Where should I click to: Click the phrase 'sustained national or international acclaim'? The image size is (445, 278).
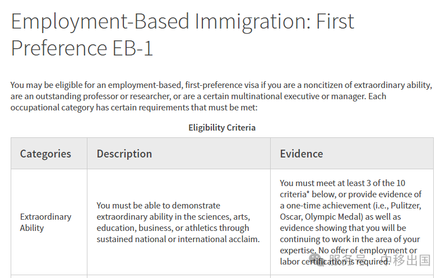coord(177,239)
